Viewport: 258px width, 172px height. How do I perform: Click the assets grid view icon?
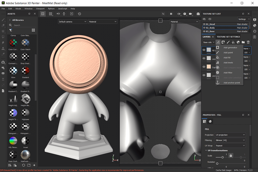33,30
